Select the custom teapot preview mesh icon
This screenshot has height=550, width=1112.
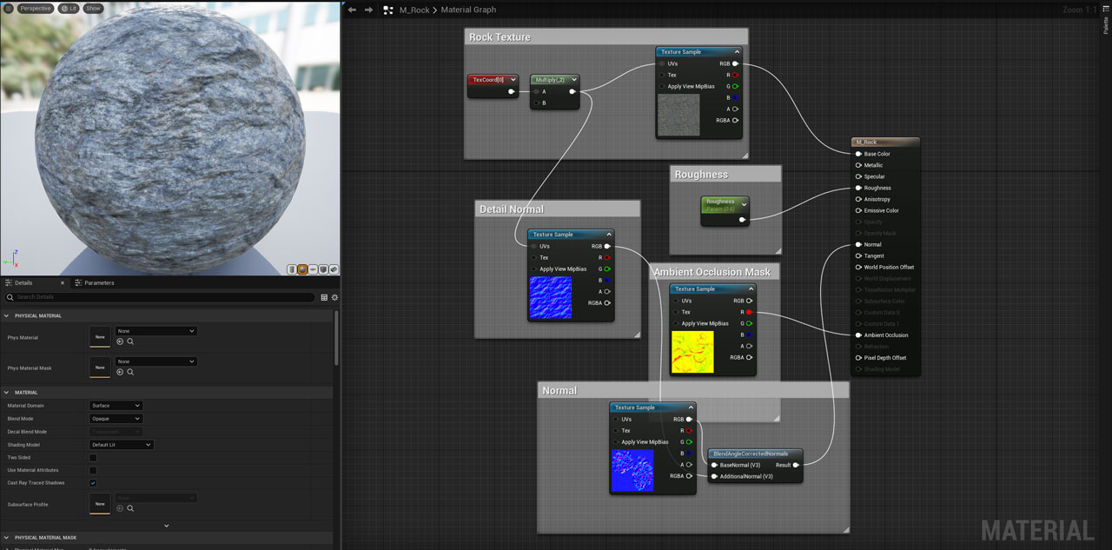[x=333, y=269]
